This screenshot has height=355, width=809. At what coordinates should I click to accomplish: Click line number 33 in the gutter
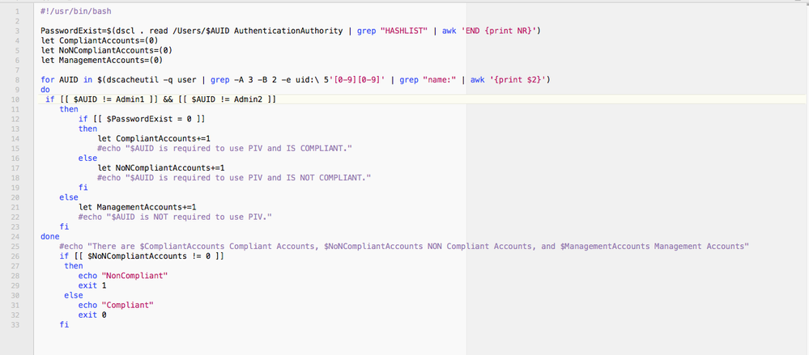pos(16,324)
